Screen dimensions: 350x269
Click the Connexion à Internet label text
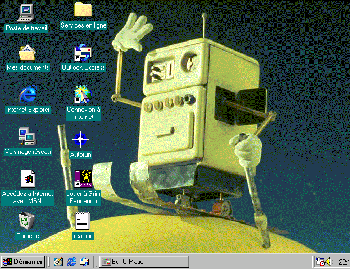(83, 113)
